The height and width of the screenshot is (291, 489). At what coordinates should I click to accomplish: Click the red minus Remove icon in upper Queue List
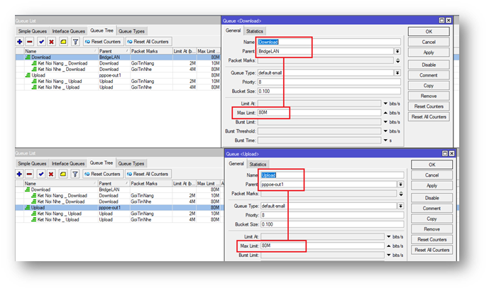pos(30,41)
